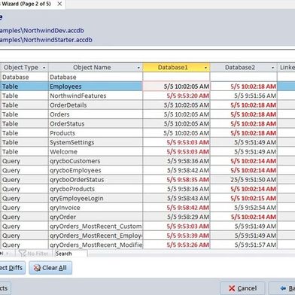Select the Welcome object name cell
The image size is (295, 295).
pos(96,152)
